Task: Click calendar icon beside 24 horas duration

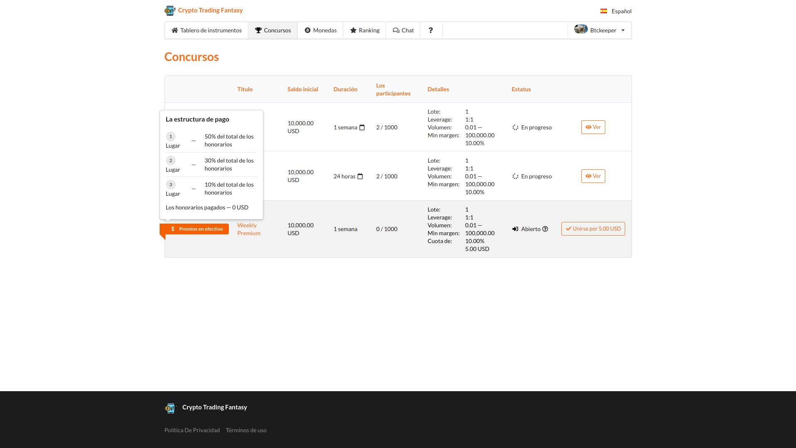Action: (x=360, y=176)
